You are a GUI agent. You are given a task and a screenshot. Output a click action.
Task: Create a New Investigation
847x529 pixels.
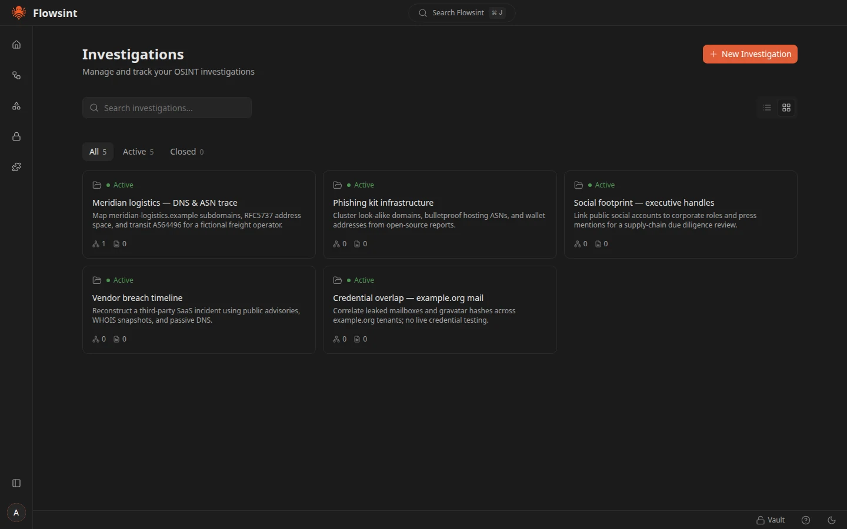pyautogui.click(x=750, y=54)
